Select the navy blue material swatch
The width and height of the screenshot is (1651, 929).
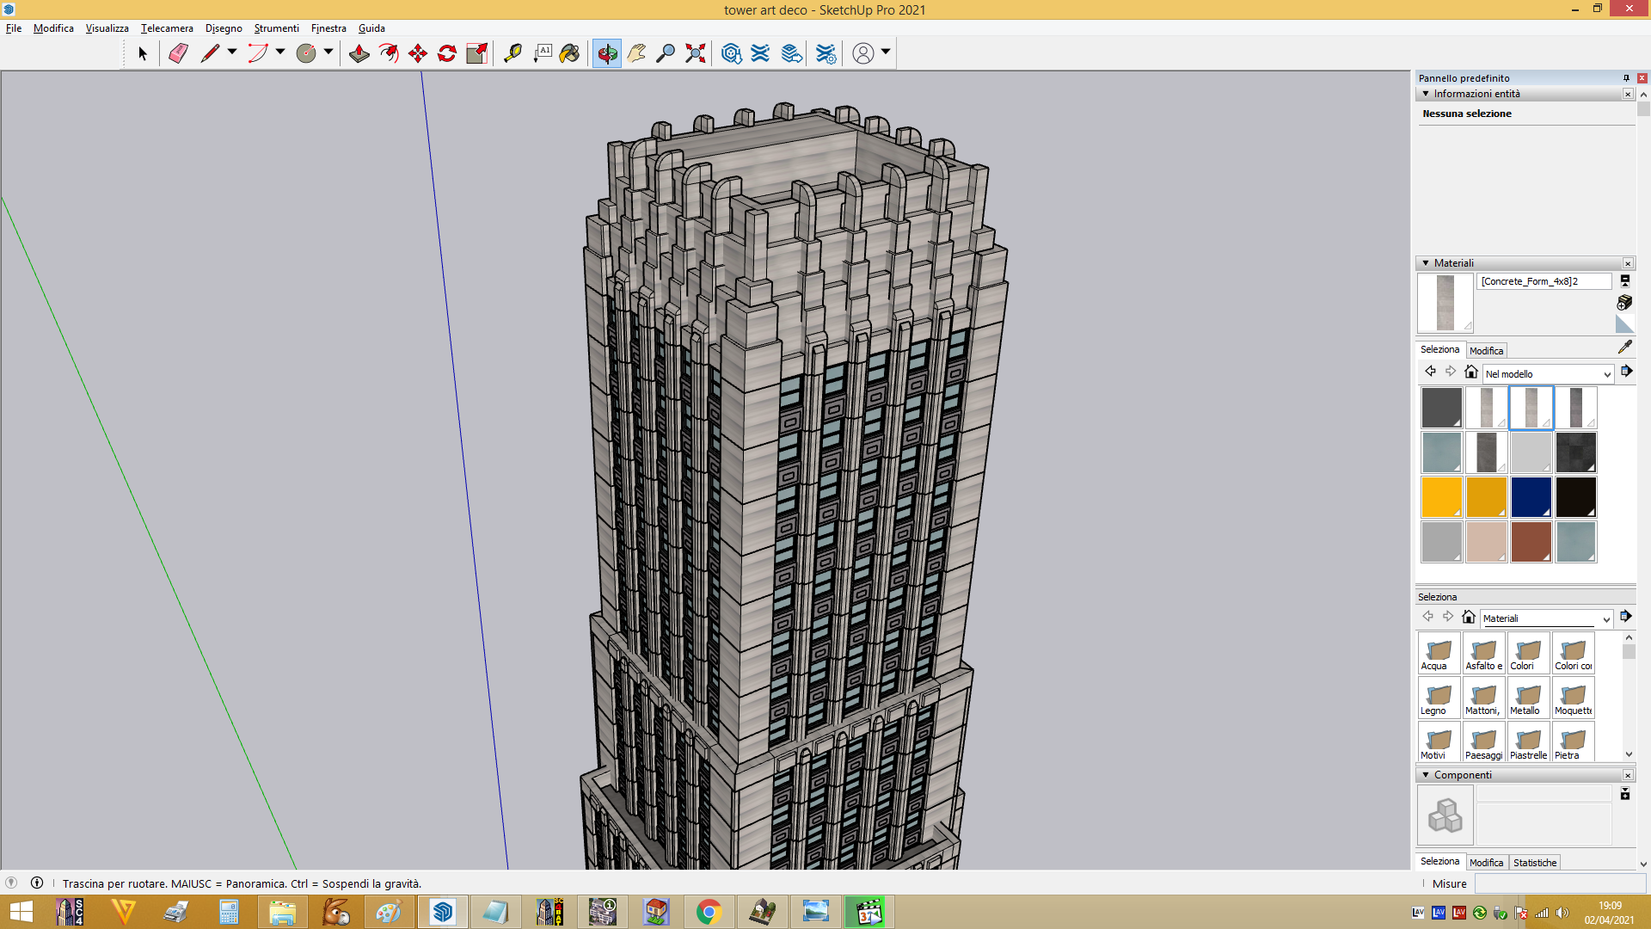1531,497
